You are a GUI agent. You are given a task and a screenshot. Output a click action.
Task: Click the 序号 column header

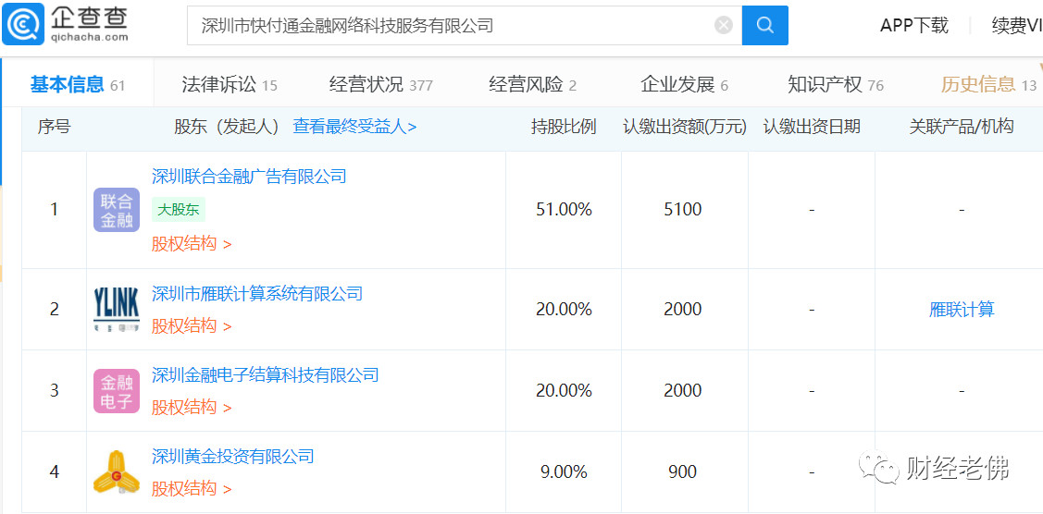54,127
